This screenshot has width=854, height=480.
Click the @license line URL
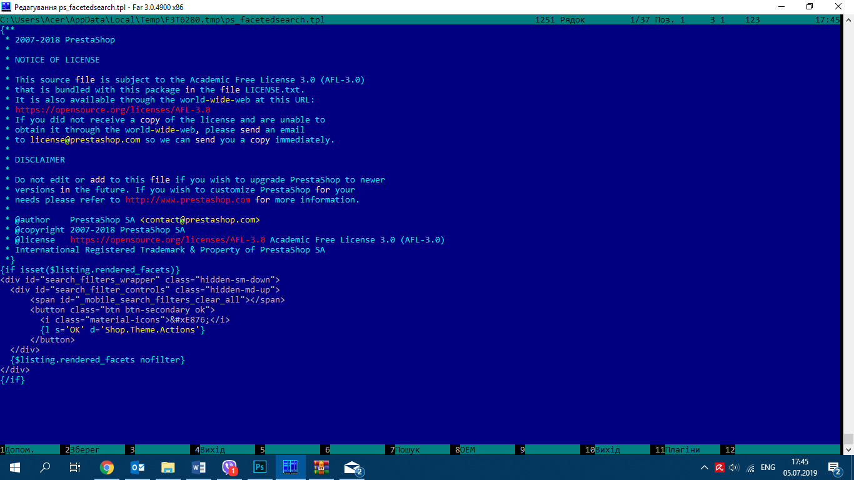coord(168,239)
